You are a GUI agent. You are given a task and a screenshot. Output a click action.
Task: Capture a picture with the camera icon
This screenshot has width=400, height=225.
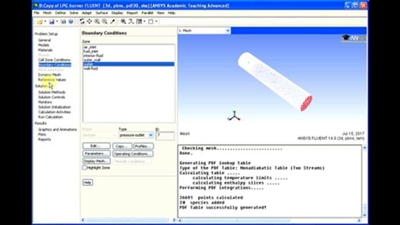click(x=63, y=22)
